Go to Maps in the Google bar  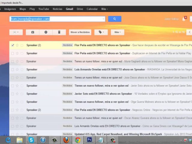click(x=23, y=9)
